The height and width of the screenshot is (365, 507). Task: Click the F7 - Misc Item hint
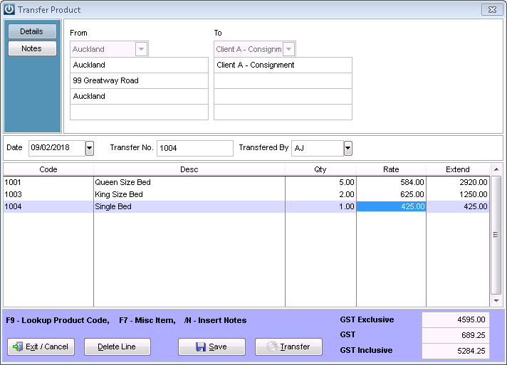[x=147, y=320]
